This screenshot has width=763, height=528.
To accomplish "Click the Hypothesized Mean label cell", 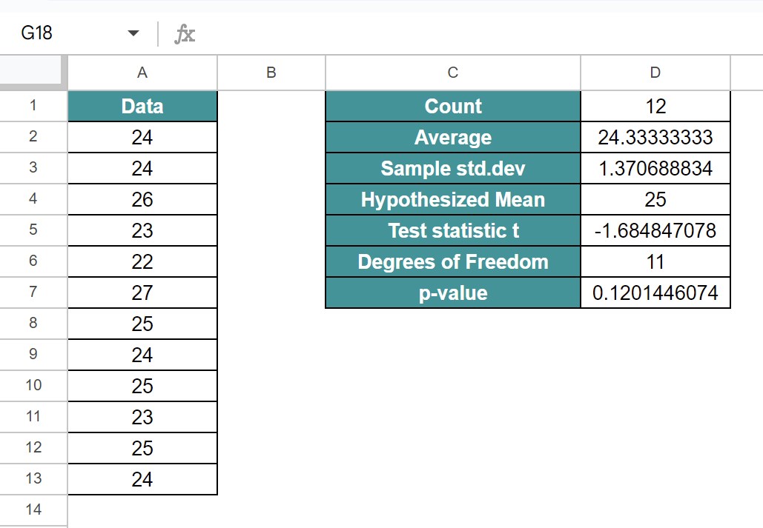I will (x=453, y=199).
